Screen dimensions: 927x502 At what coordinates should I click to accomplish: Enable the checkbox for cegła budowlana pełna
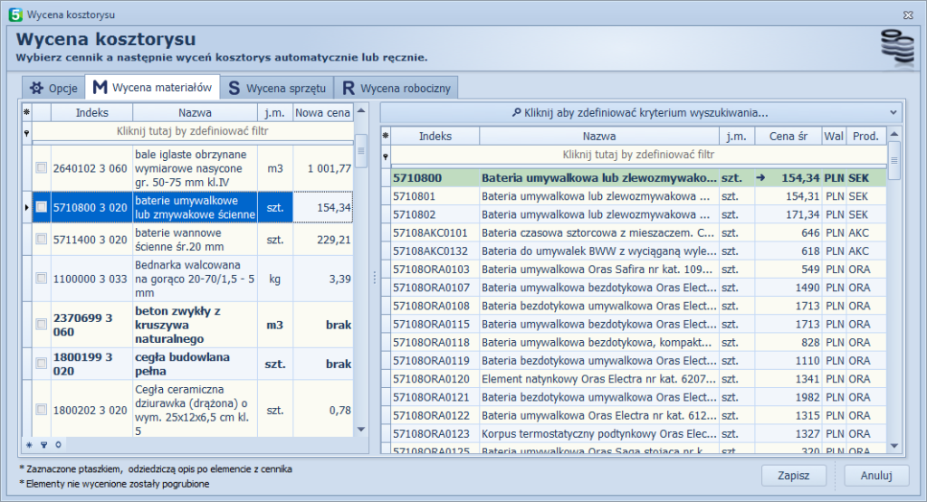click(x=41, y=364)
